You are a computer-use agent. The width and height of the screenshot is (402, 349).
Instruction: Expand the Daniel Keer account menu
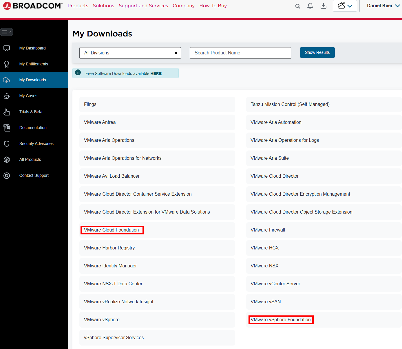click(x=383, y=6)
